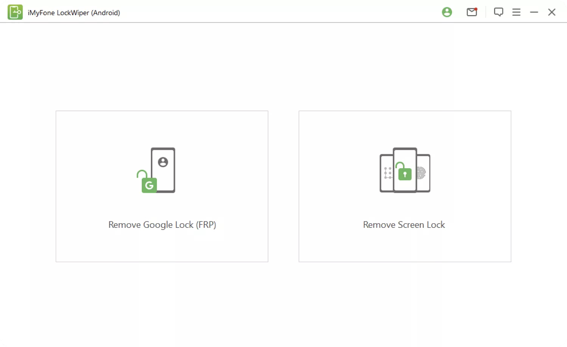567x347 pixels.
Task: Close the LockWiper window
Action: click(552, 12)
